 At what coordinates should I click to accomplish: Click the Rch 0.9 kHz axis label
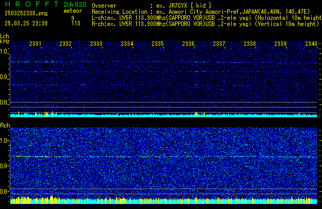click(4, 166)
